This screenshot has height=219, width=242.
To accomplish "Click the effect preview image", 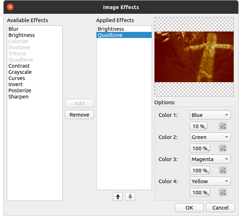I will click(x=194, y=57).
